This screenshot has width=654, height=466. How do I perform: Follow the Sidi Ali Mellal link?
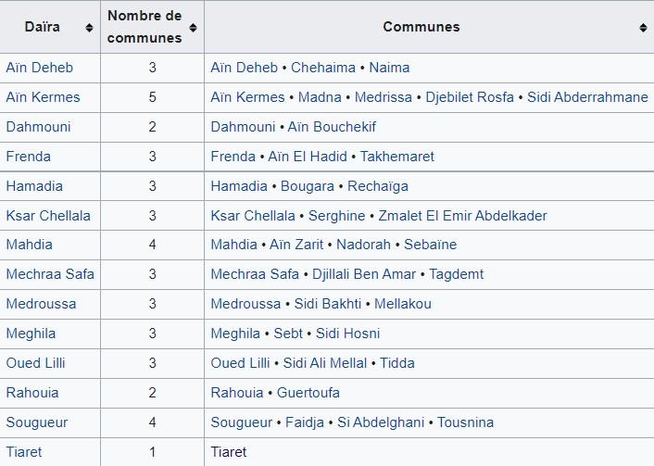(x=325, y=363)
